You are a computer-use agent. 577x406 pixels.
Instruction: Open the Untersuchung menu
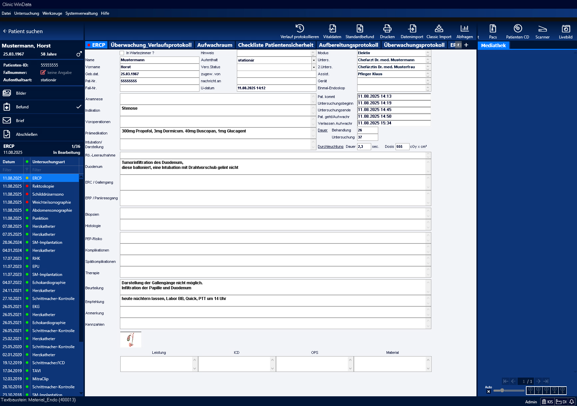coord(27,13)
